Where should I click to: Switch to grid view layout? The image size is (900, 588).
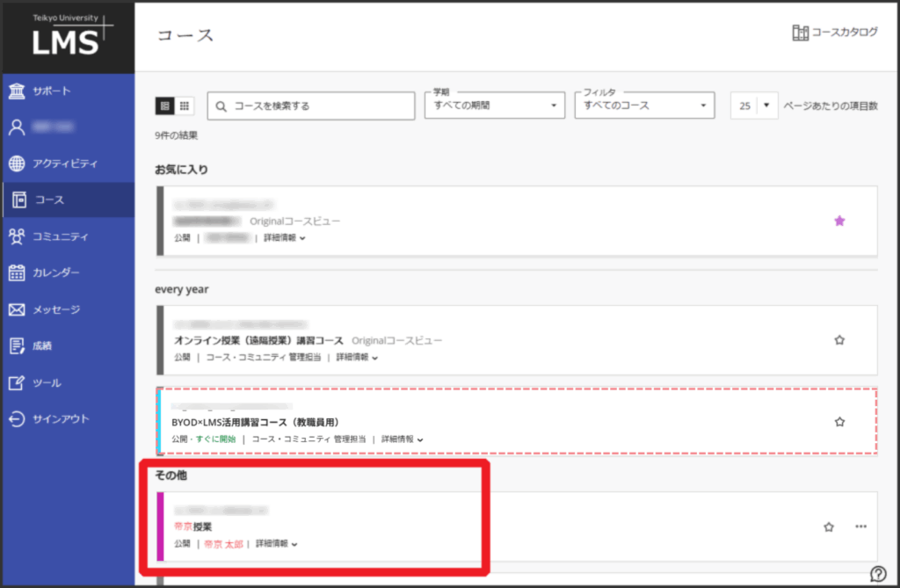[x=185, y=105]
